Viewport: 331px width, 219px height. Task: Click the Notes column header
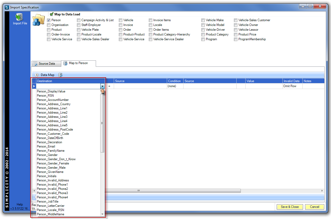click(313, 81)
